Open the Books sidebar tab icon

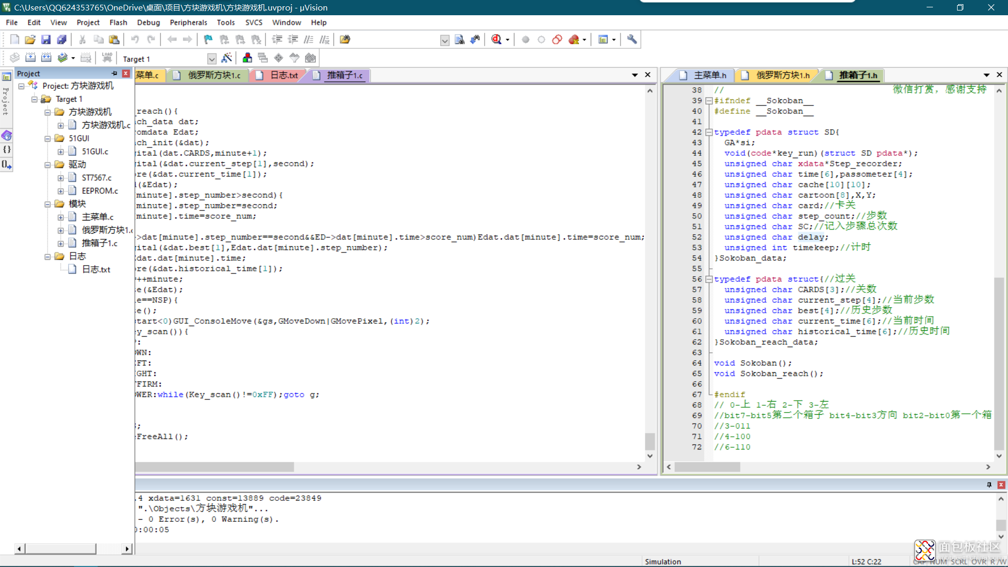[7, 136]
